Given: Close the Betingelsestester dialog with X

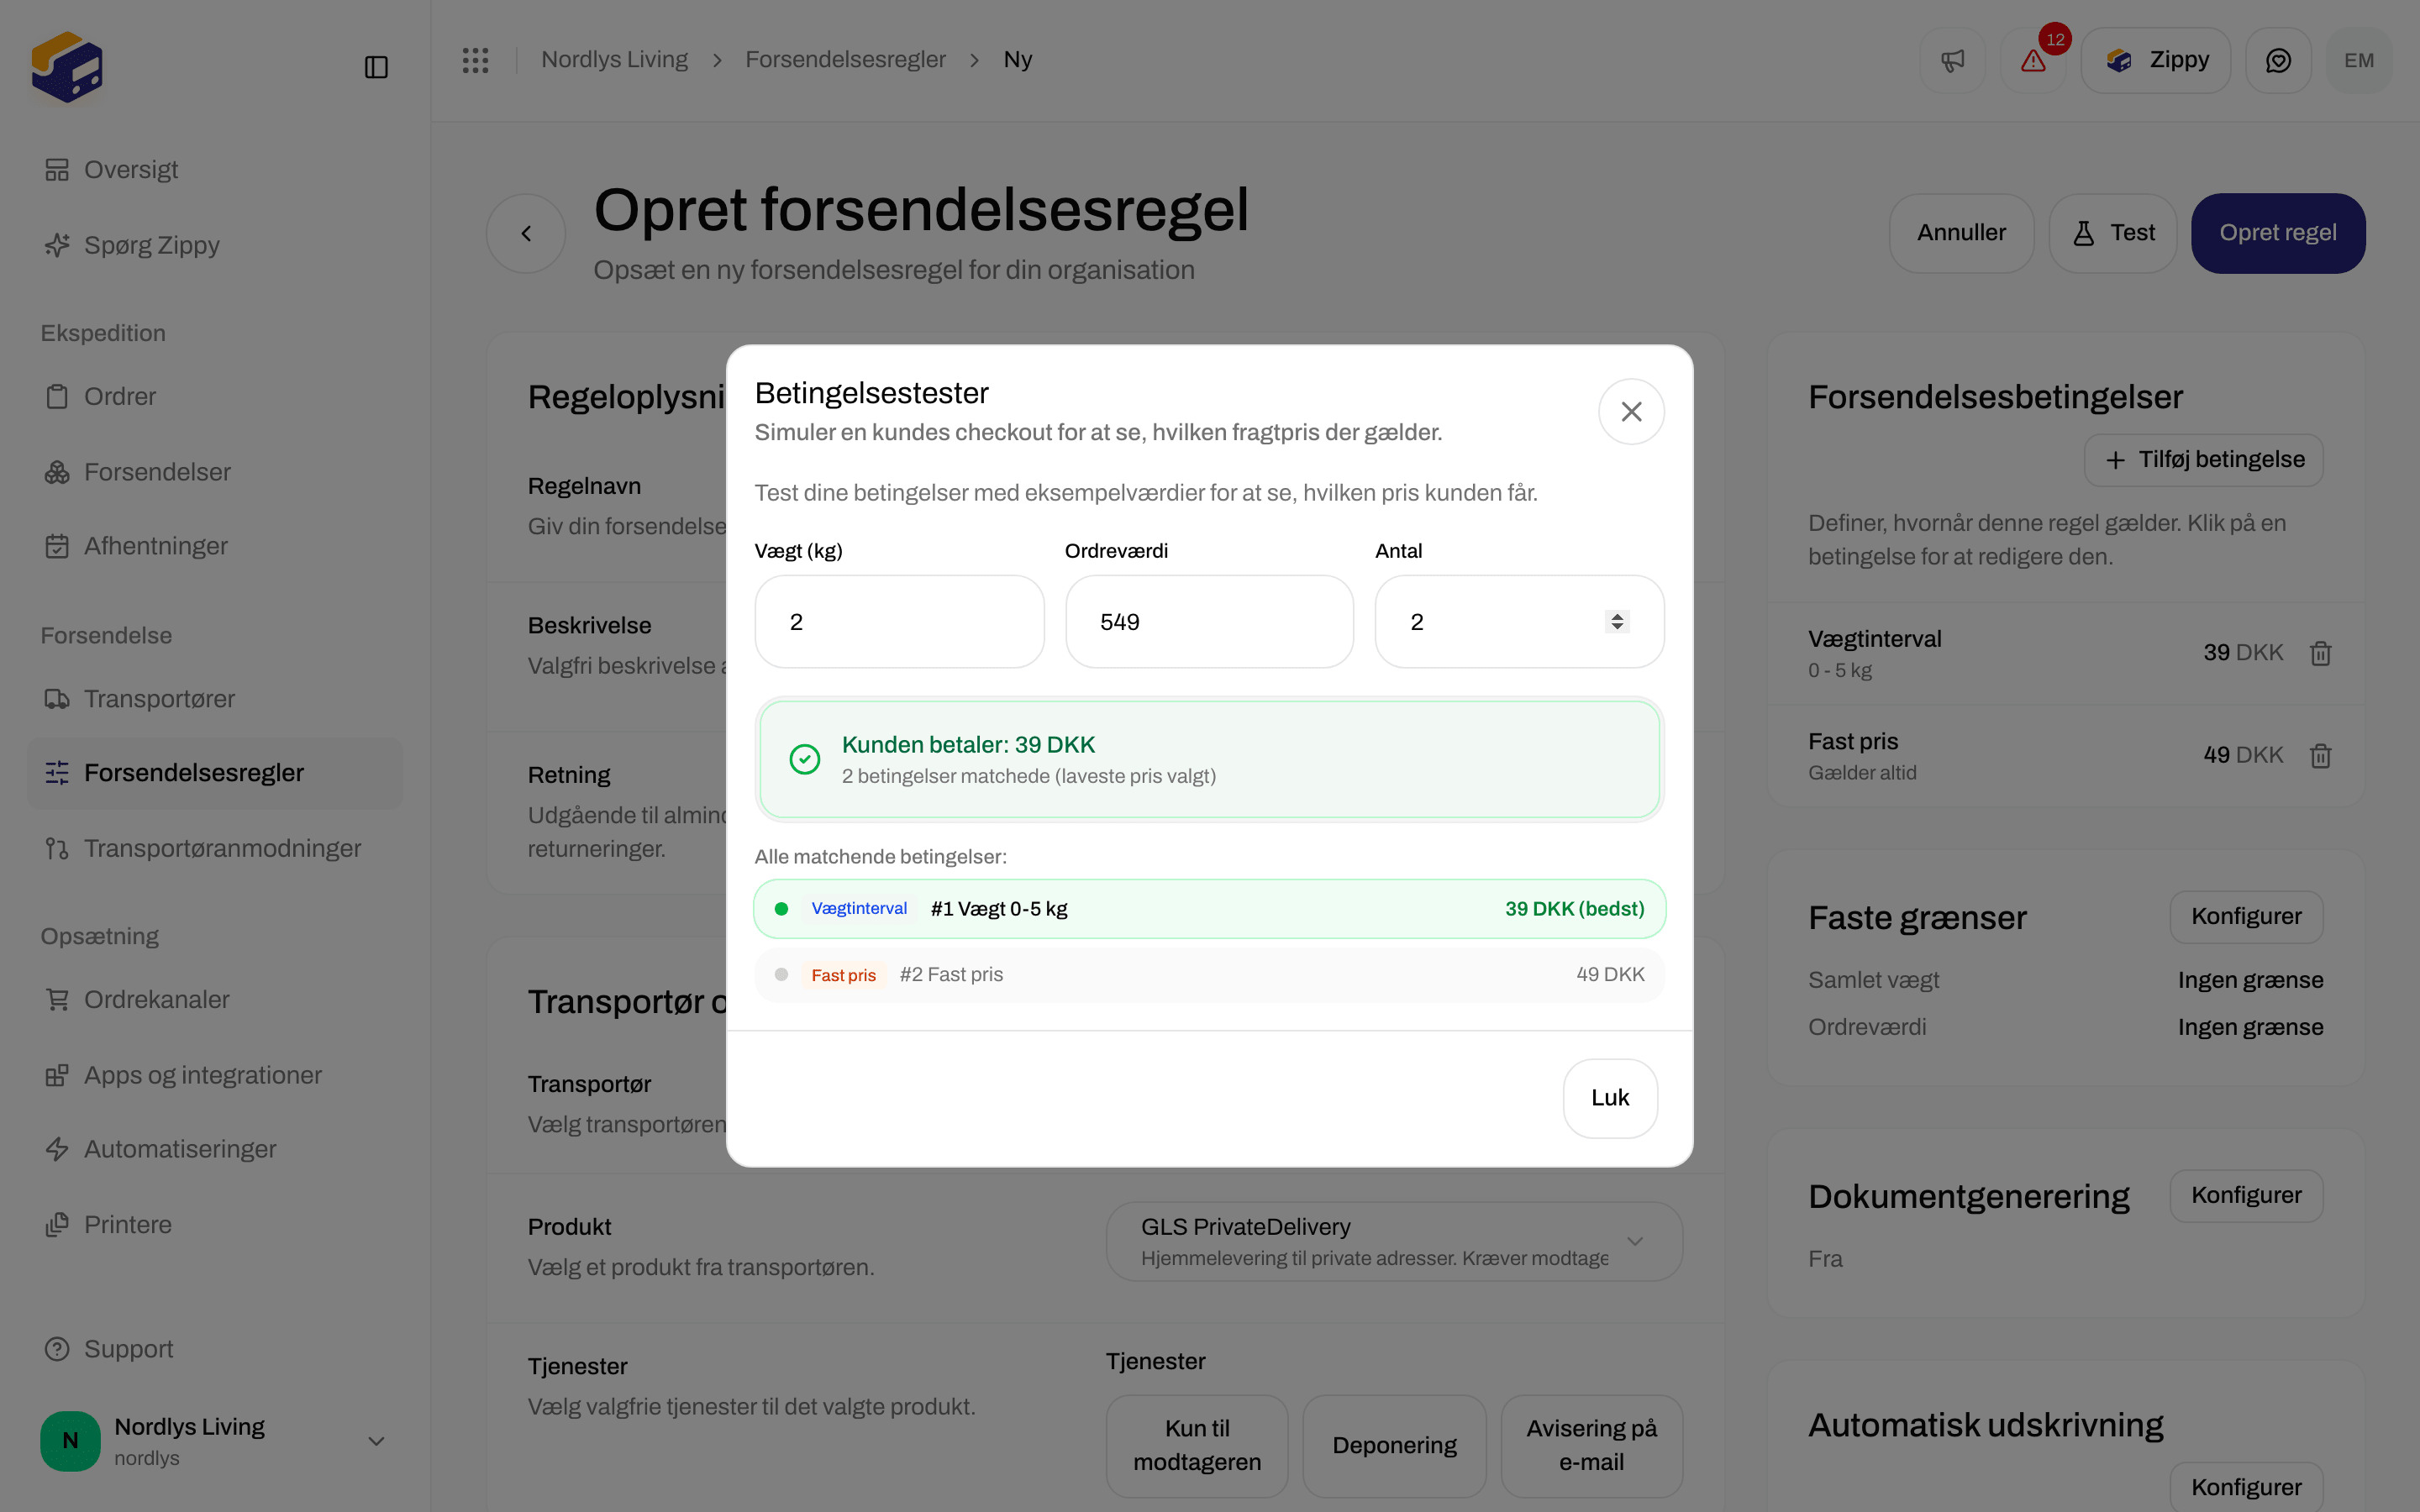Looking at the screenshot, I should pyautogui.click(x=1631, y=411).
